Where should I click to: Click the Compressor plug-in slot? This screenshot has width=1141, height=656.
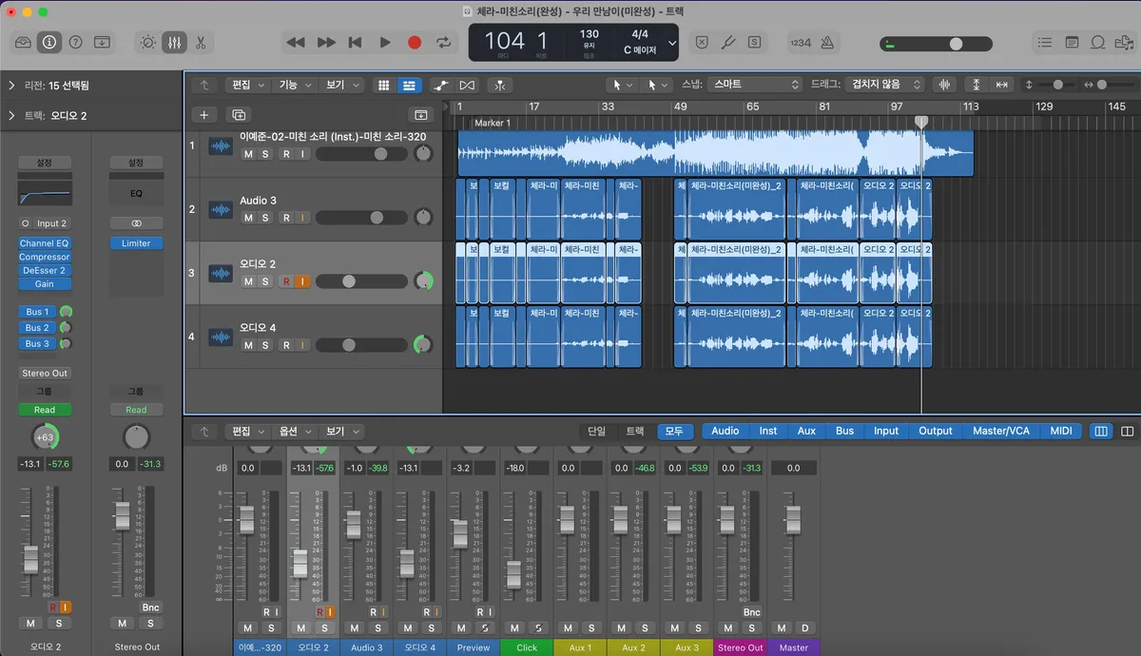[x=44, y=257]
